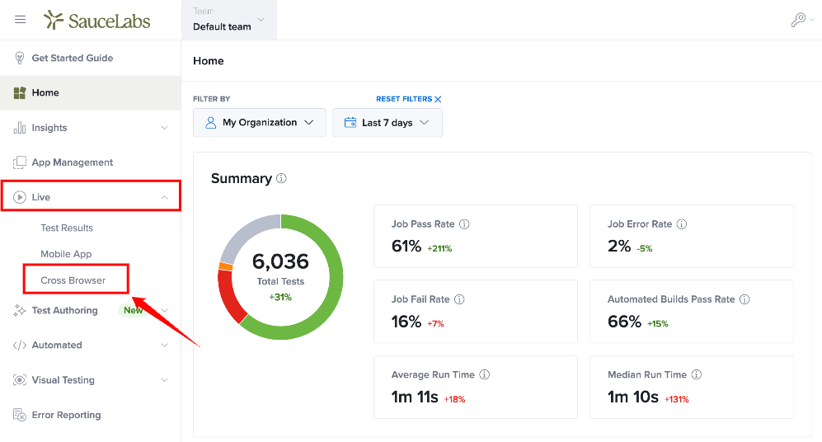Click Automated Builds Pass Rate info icon
This screenshot has width=822, height=442.
(744, 299)
